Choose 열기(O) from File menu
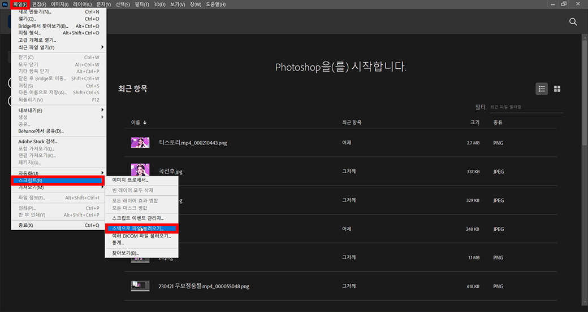 point(59,19)
